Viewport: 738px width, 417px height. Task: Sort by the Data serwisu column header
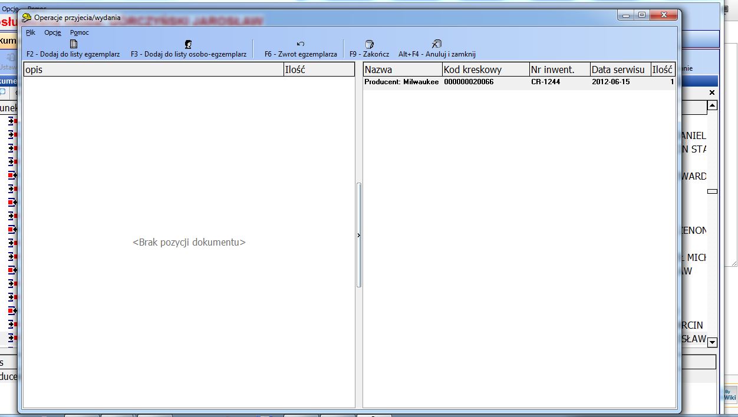pyautogui.click(x=621, y=69)
